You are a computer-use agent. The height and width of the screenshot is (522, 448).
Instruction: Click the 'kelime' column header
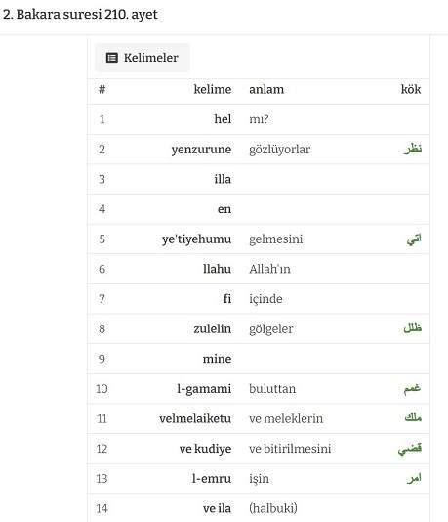click(x=213, y=89)
